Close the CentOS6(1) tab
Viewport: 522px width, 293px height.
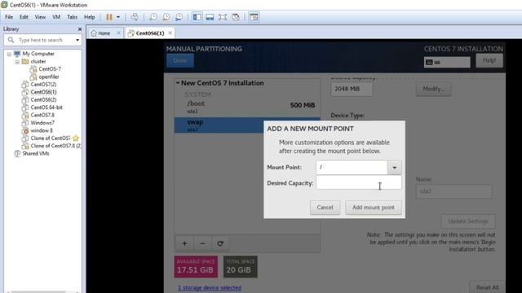tap(170, 33)
